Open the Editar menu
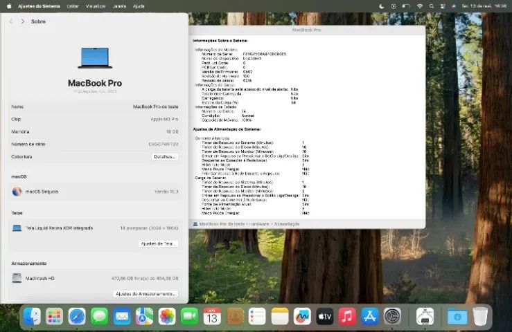Viewport: 512px width, 332px height. coord(73,6)
